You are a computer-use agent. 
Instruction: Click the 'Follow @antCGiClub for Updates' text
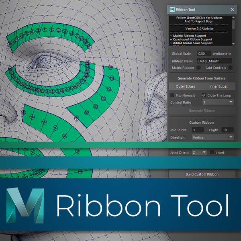199,18
